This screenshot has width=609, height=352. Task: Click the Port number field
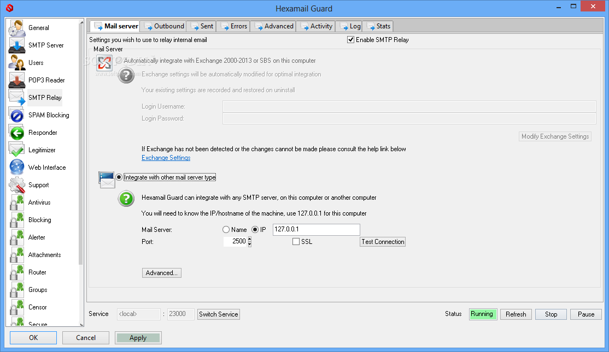(x=236, y=242)
